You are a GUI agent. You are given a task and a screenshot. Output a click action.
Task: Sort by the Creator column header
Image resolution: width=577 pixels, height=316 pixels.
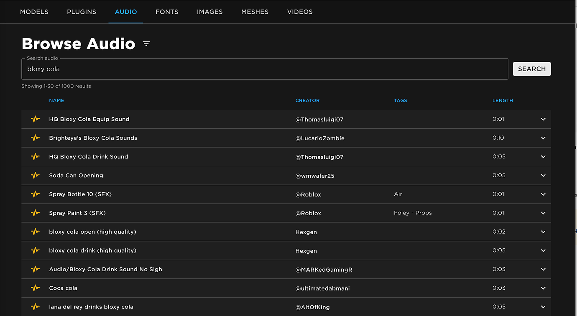coord(307,100)
